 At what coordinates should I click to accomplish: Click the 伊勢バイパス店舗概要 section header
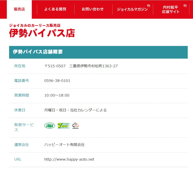pyautogui.click(x=98, y=52)
